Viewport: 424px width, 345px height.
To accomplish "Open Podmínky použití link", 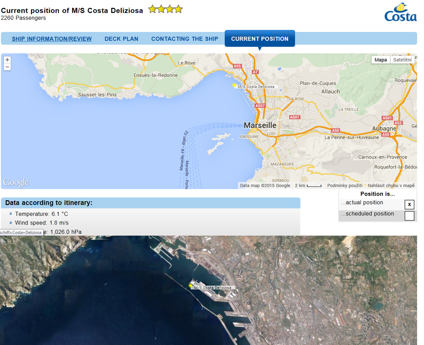I will pos(345,185).
